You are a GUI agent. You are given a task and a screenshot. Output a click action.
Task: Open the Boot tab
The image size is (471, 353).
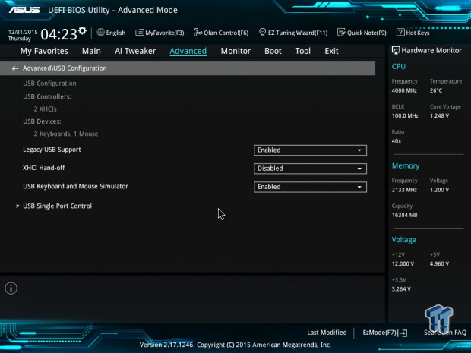tap(273, 51)
